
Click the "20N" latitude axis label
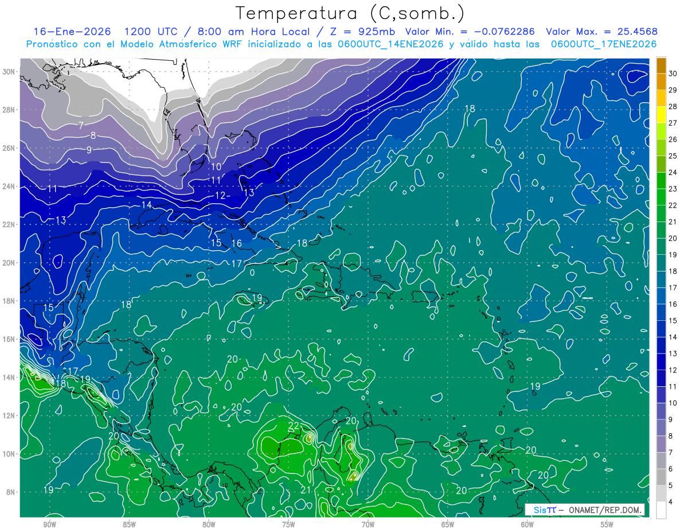[10, 263]
